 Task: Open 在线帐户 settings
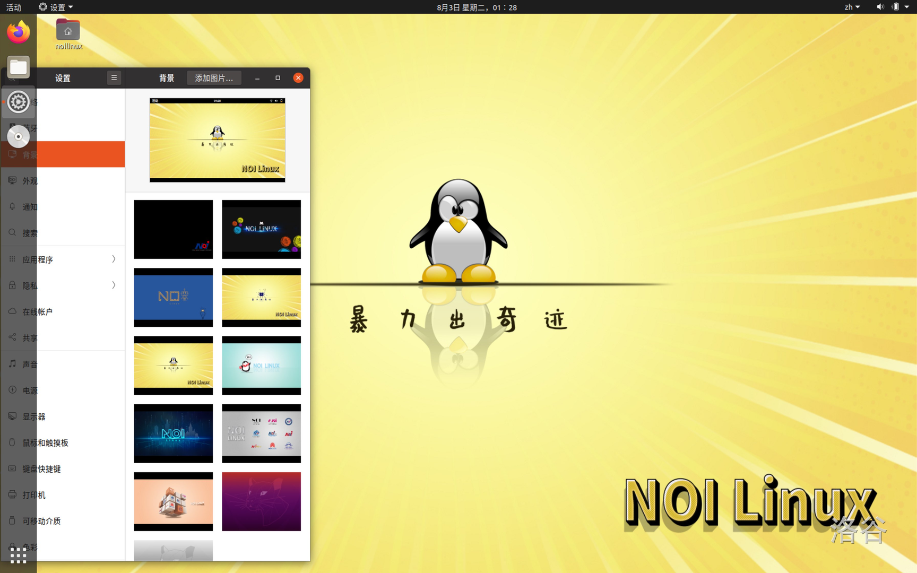coord(63,311)
